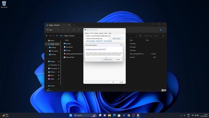The image size is (209, 118).
Task: Click the Add an account button
Action: 116,39
